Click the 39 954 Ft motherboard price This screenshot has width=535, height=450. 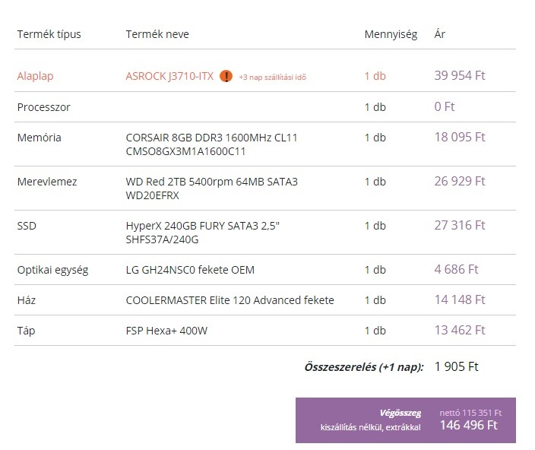(x=460, y=75)
